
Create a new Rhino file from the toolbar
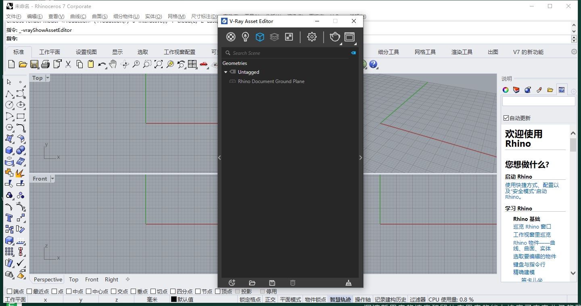(x=11, y=64)
